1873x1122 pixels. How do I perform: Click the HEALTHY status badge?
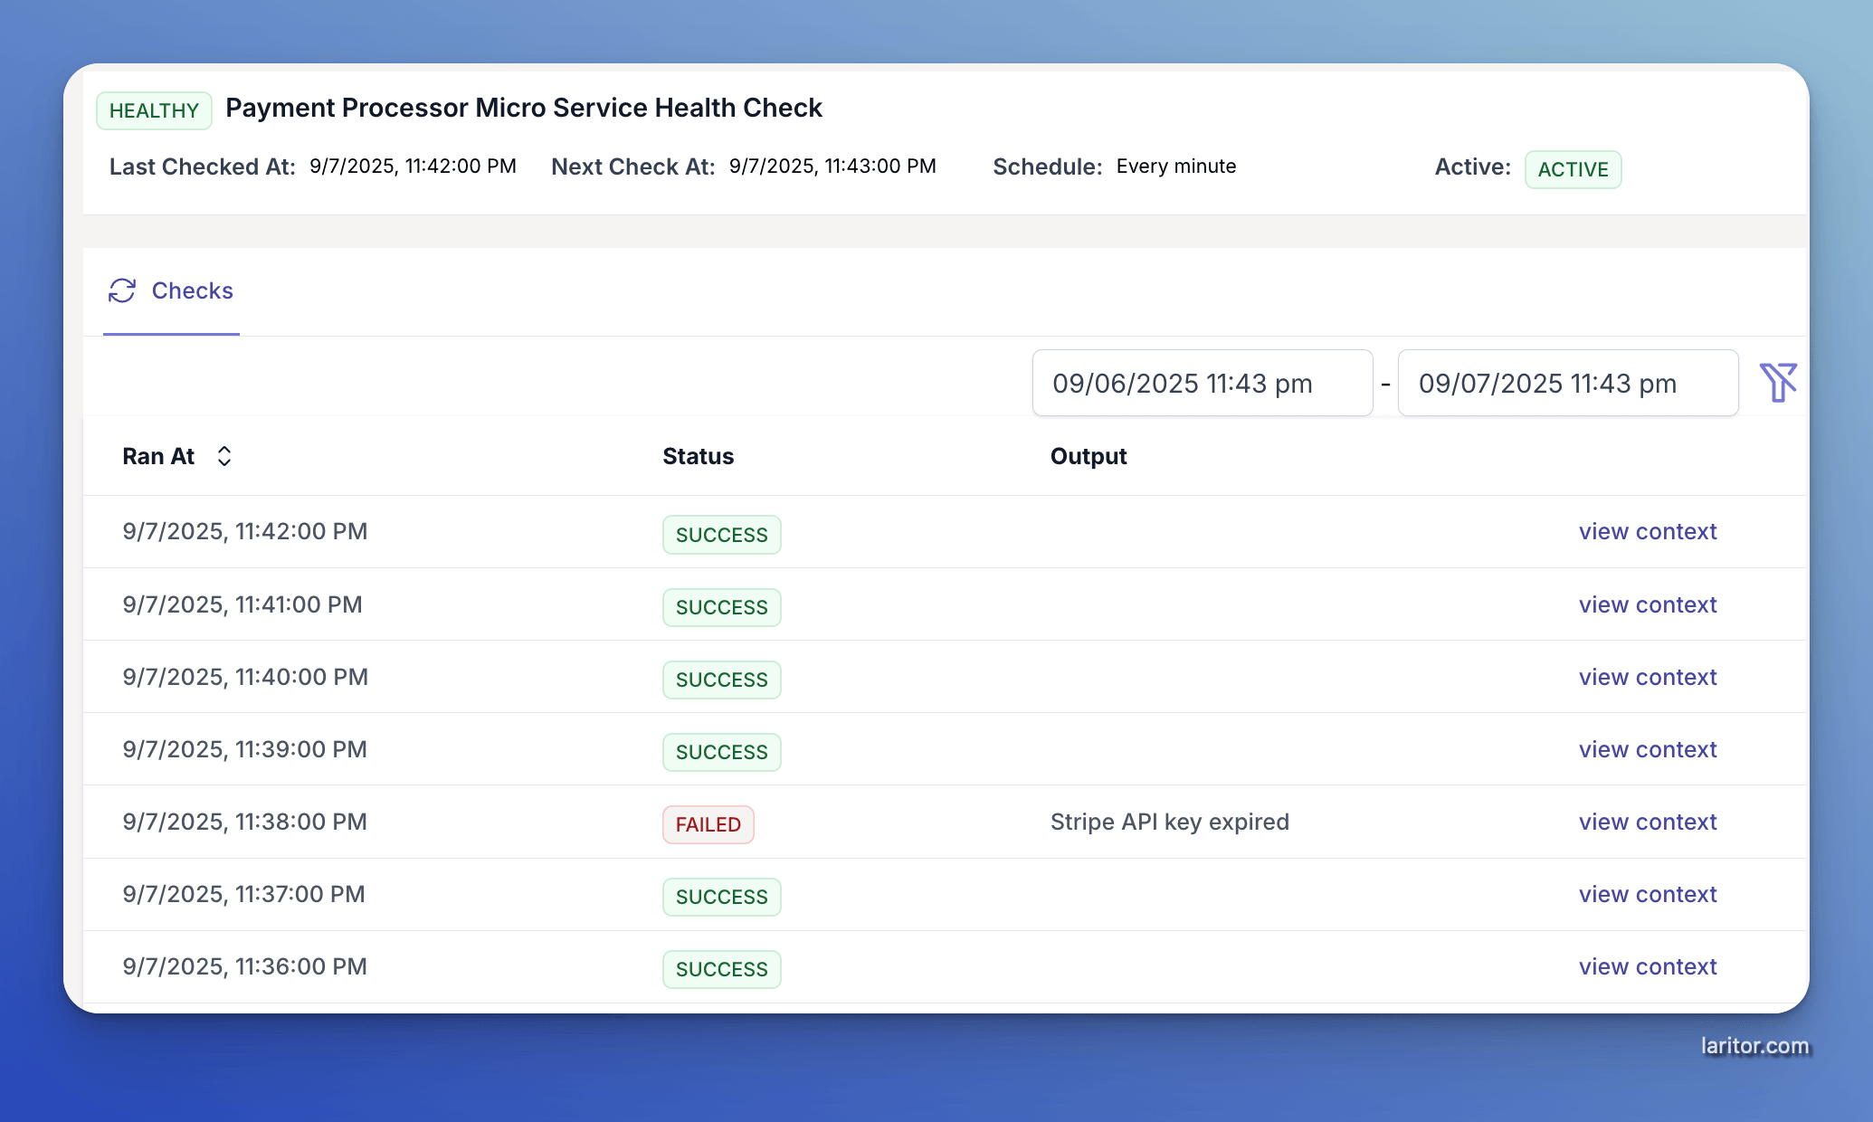(x=154, y=109)
